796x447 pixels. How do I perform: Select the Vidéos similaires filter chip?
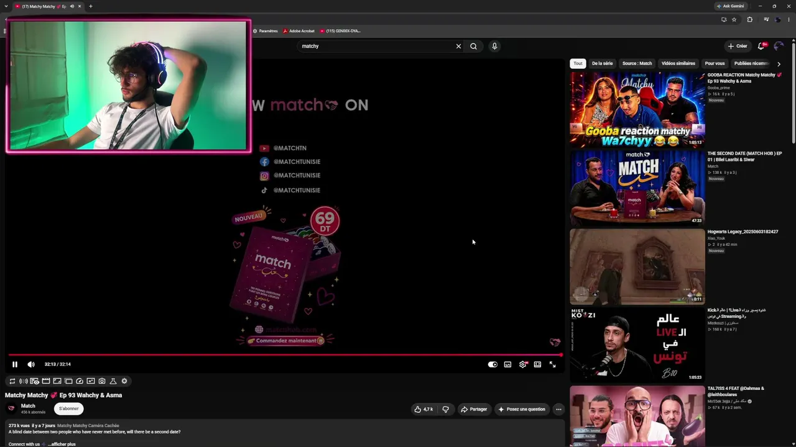(678, 63)
